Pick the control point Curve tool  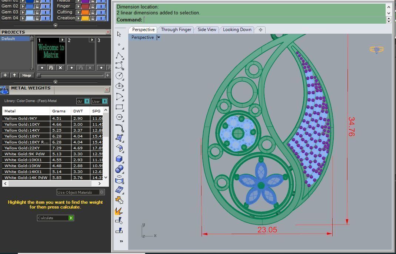click(x=119, y=65)
